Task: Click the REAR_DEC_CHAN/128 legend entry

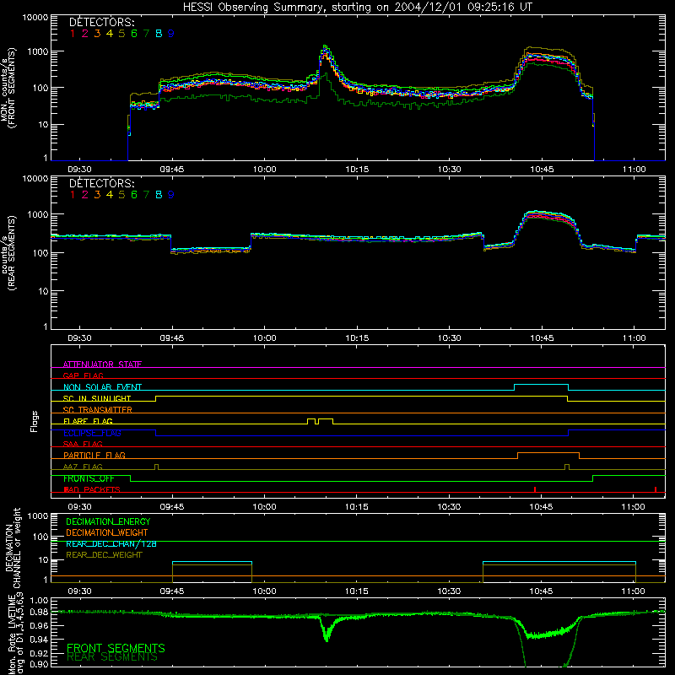Action: [x=111, y=543]
